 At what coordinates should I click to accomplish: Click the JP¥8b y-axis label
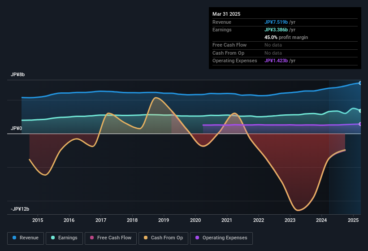pos(17,74)
